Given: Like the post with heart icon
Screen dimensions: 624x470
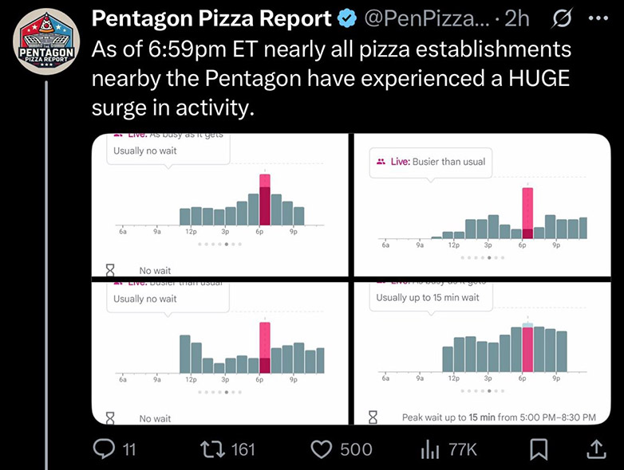Looking at the screenshot, I should [x=321, y=449].
